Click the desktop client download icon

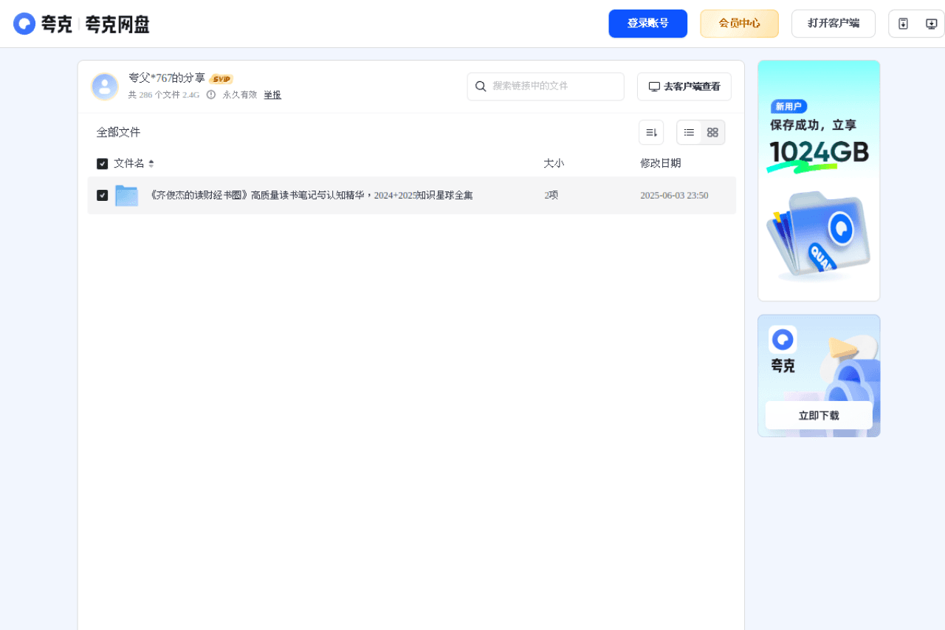931,23
